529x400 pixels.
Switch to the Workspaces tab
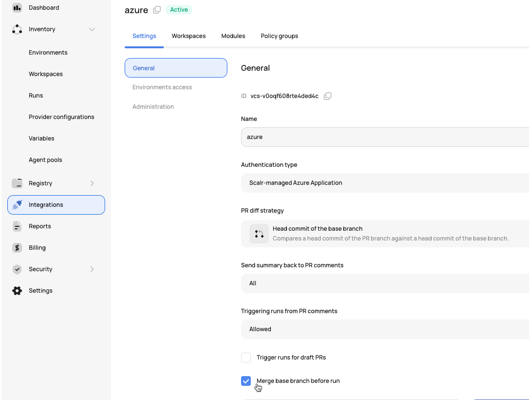189,36
